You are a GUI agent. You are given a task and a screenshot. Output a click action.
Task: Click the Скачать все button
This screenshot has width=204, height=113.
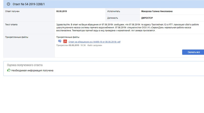[x=194, y=52]
